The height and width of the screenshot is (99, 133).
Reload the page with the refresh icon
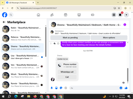(12, 8)
